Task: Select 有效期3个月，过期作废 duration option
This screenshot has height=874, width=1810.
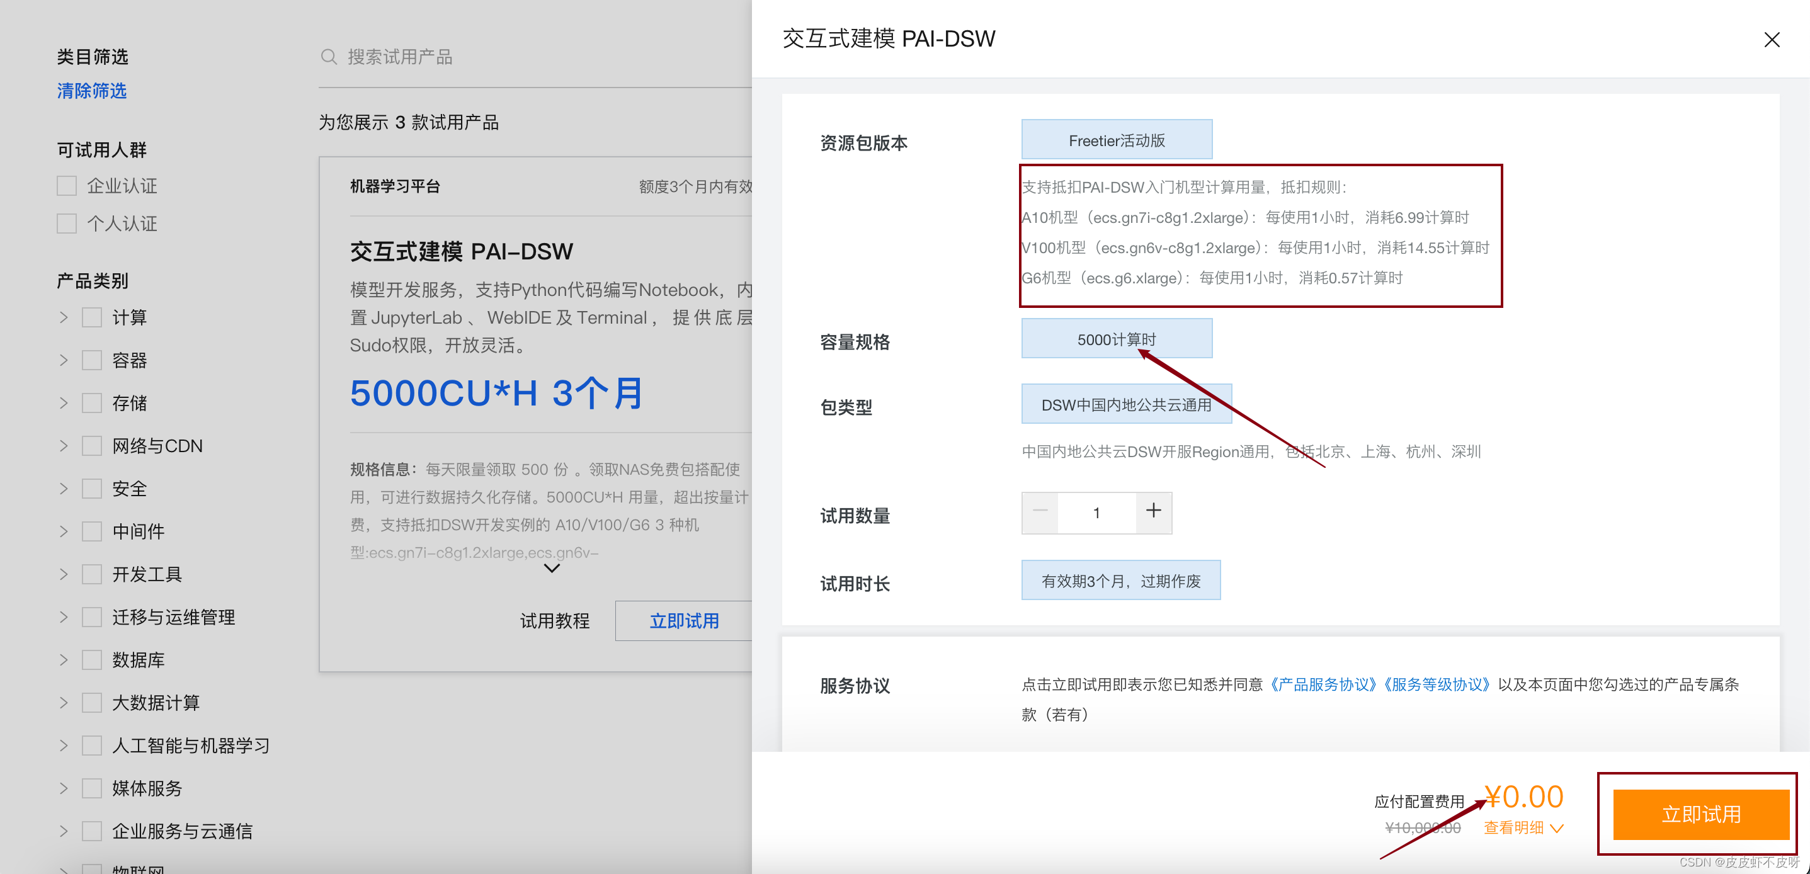Action: click(x=1121, y=581)
